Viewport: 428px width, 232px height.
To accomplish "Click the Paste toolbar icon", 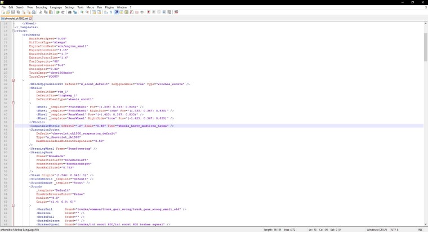I will pyautogui.click(x=51, y=12).
